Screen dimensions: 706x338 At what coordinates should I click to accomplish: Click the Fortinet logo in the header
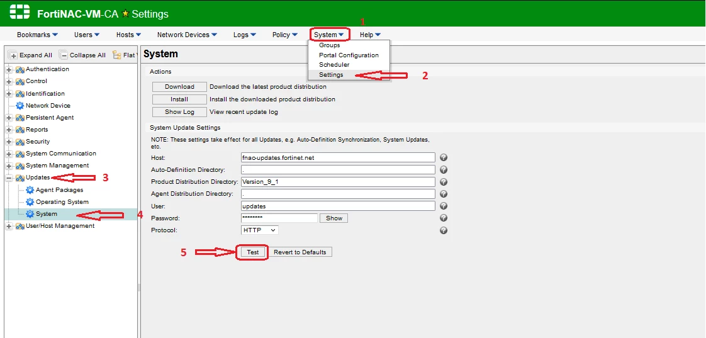click(x=20, y=13)
